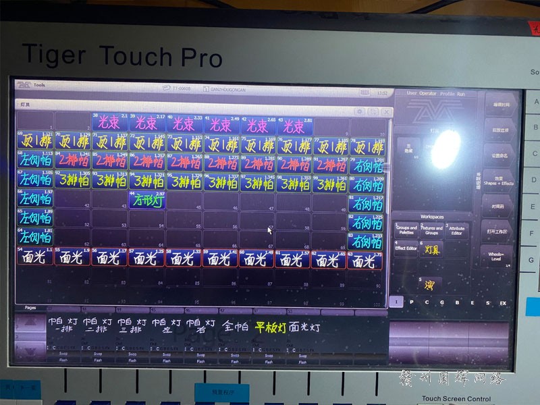This screenshot has width=540, height=405.
Task: Select attribute bank S
Action: [487, 302]
